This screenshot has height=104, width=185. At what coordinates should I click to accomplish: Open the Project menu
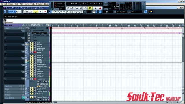tap(11, 4)
